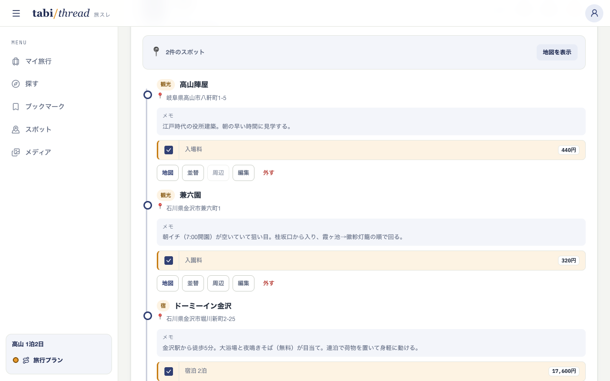Open the hamburger menu

[16, 13]
